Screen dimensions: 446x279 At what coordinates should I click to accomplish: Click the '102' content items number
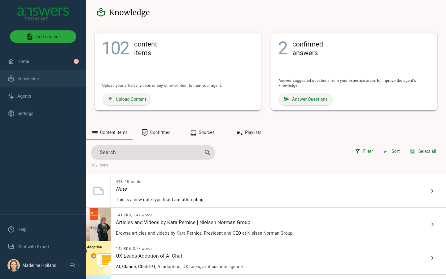click(116, 48)
